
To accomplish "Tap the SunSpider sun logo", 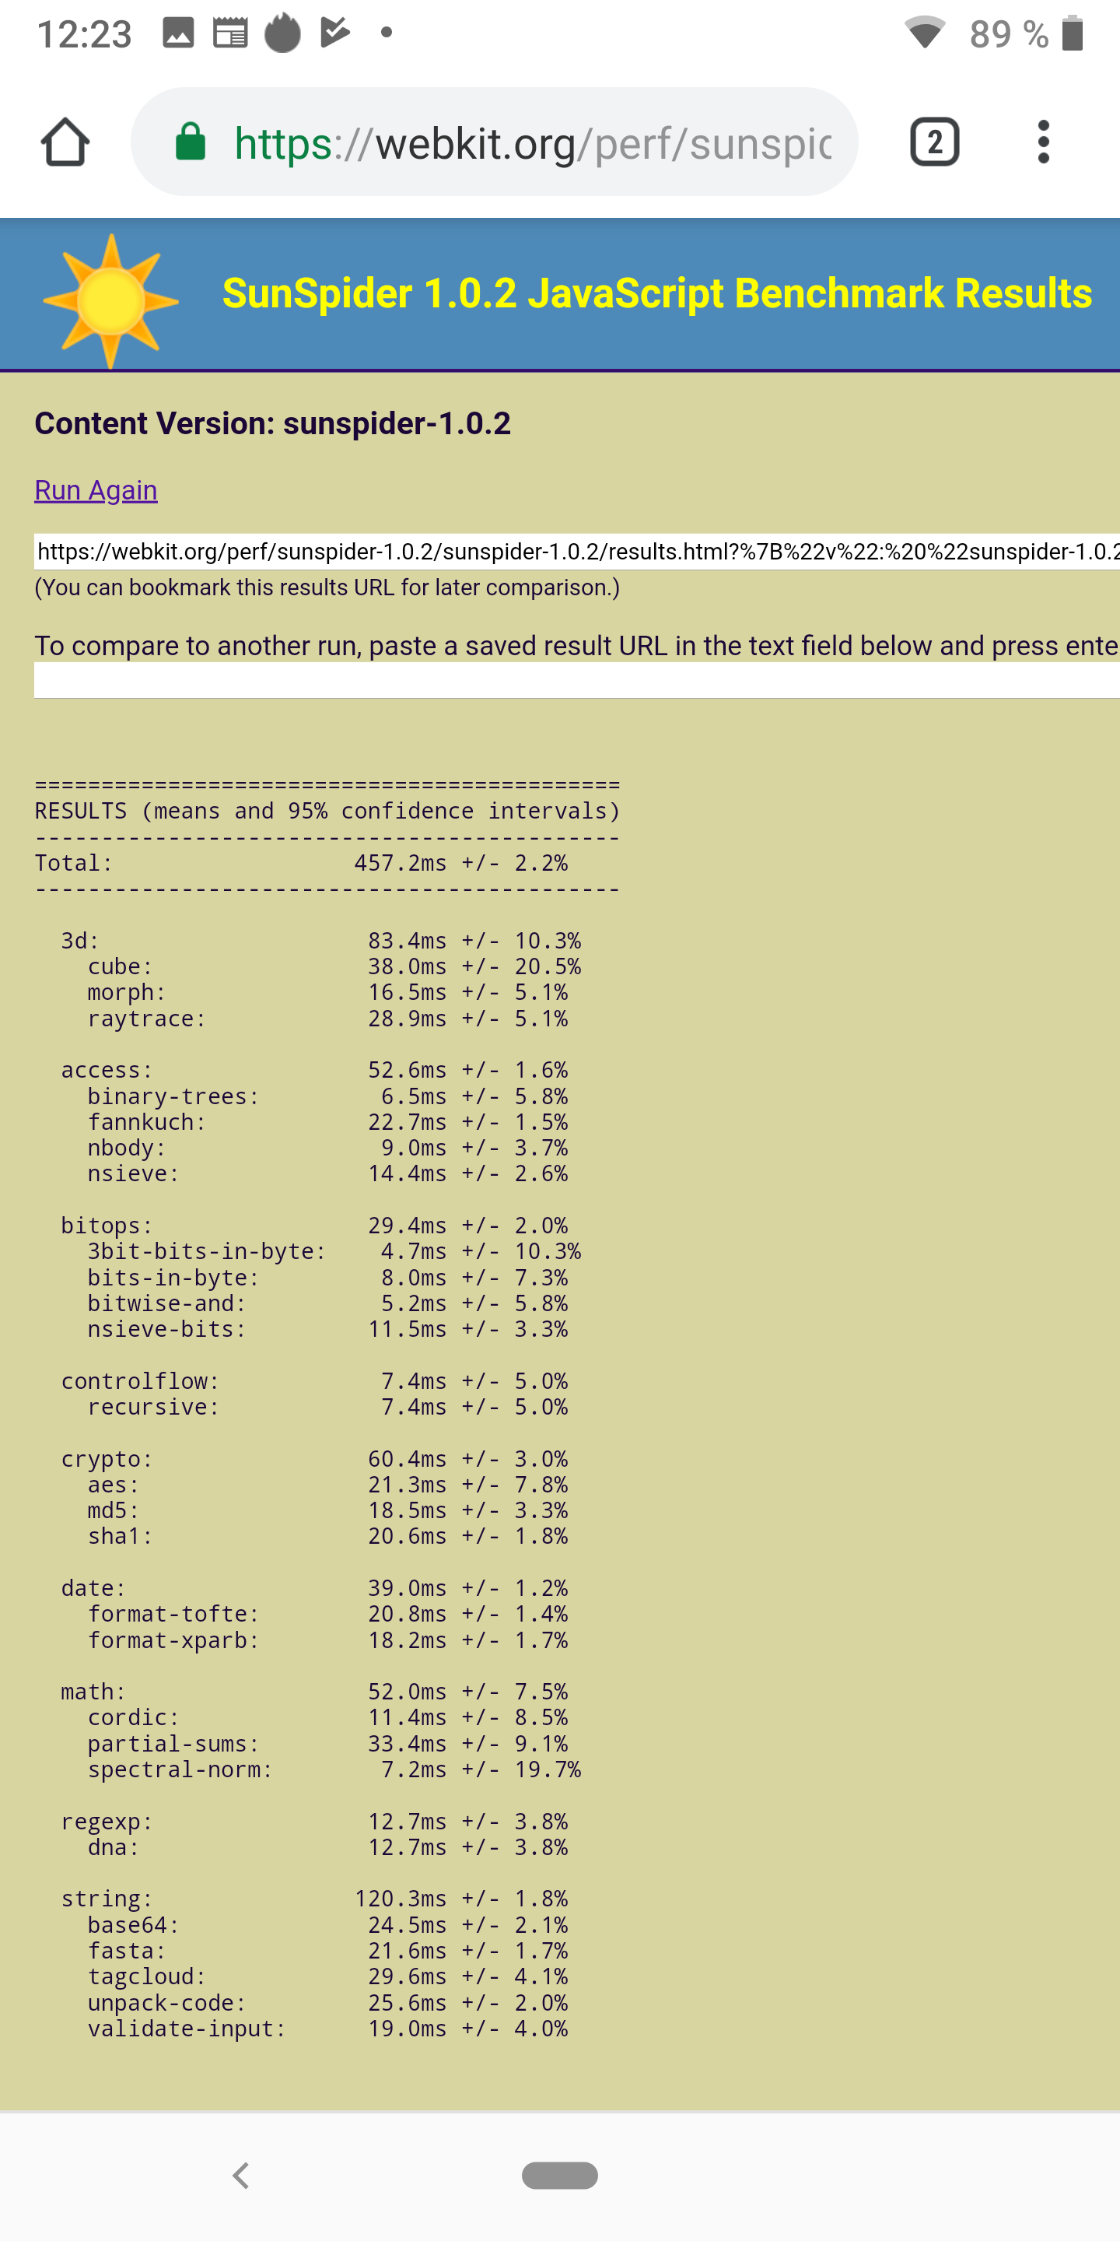I will pos(110,300).
